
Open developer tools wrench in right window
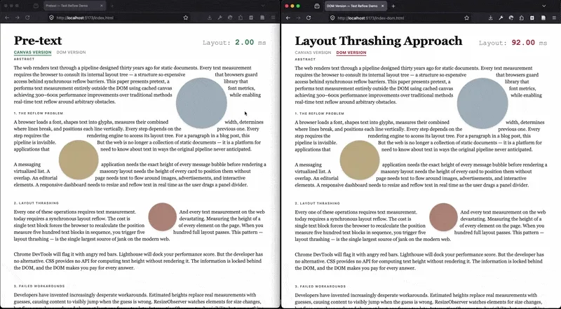[501, 18]
